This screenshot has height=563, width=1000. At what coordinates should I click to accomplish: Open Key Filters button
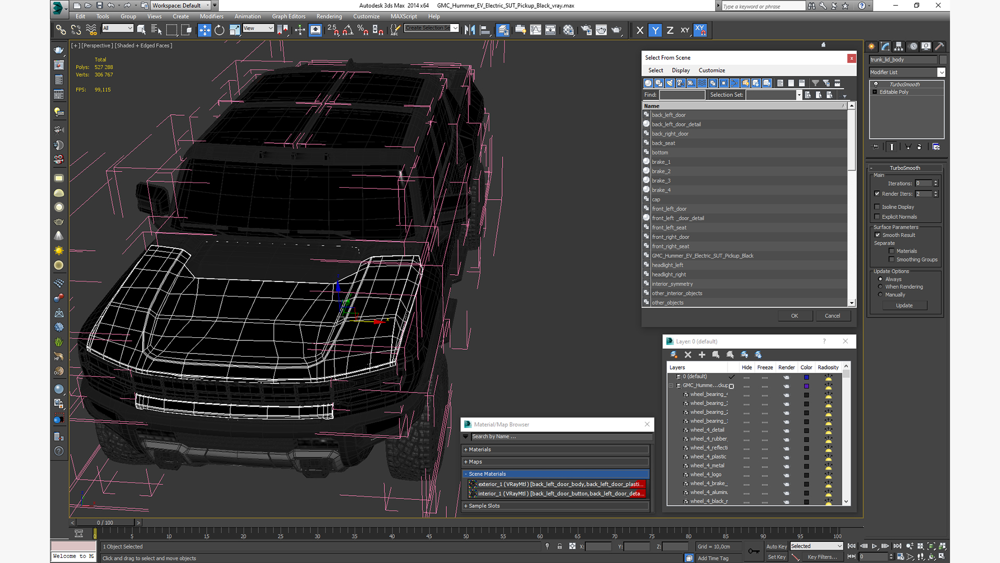(x=822, y=557)
